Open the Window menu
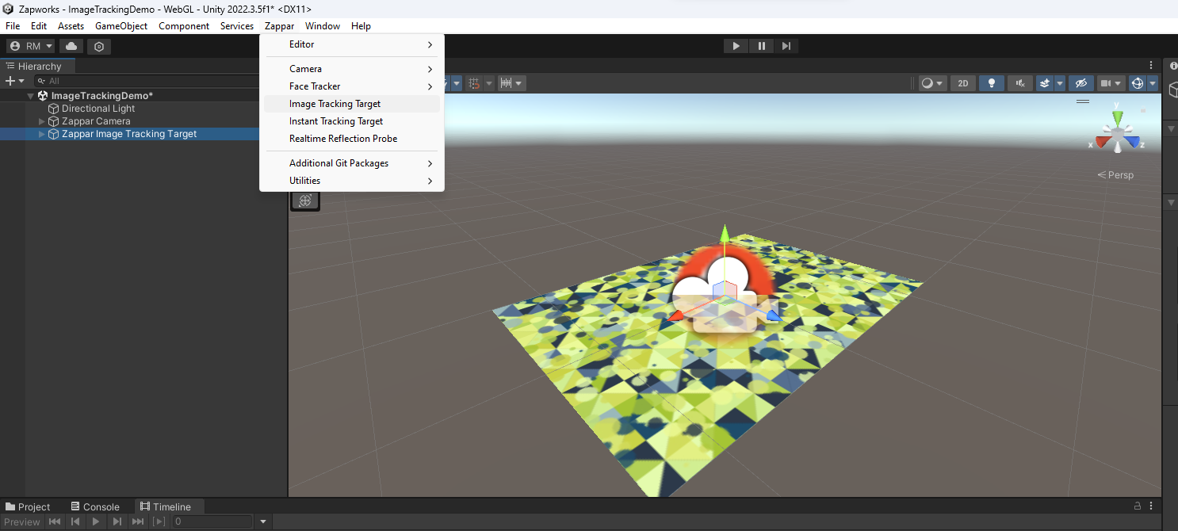 (x=323, y=26)
